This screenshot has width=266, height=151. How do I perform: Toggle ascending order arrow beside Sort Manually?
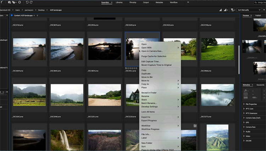tap(264, 10)
